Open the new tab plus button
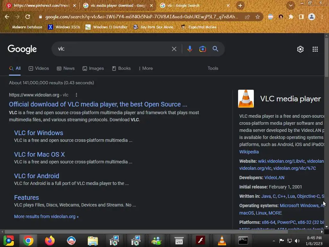The image size is (329, 247). (x=240, y=5)
